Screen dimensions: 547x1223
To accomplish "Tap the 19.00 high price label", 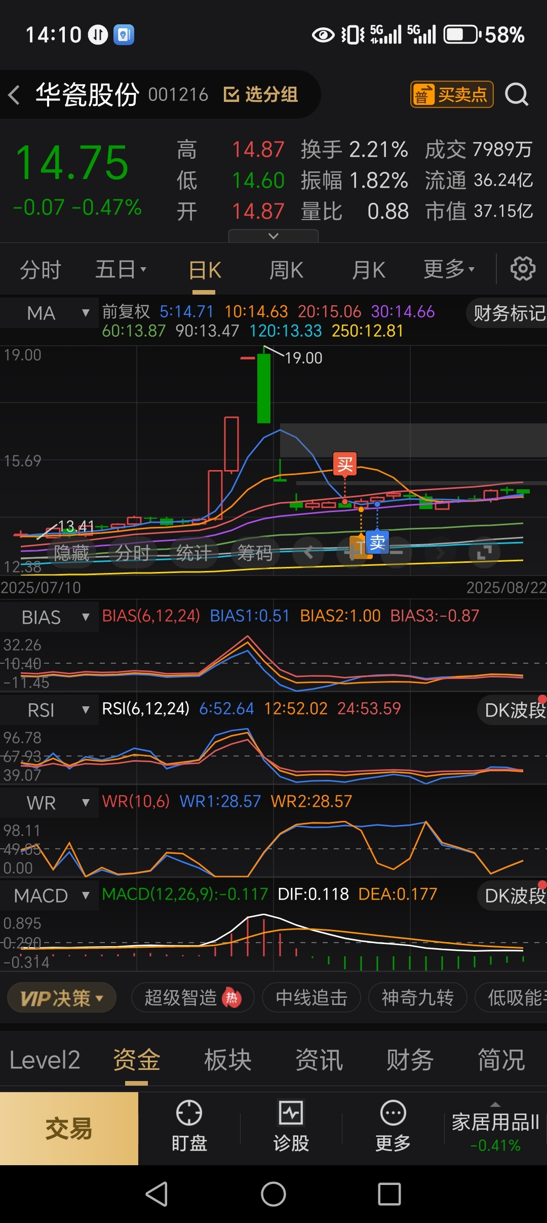I will (x=303, y=358).
